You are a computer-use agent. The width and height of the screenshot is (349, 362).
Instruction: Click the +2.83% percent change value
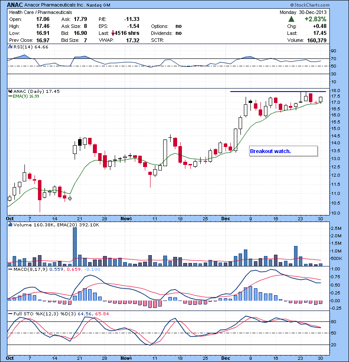(315, 19)
